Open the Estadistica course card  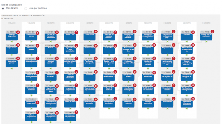click(109, 49)
